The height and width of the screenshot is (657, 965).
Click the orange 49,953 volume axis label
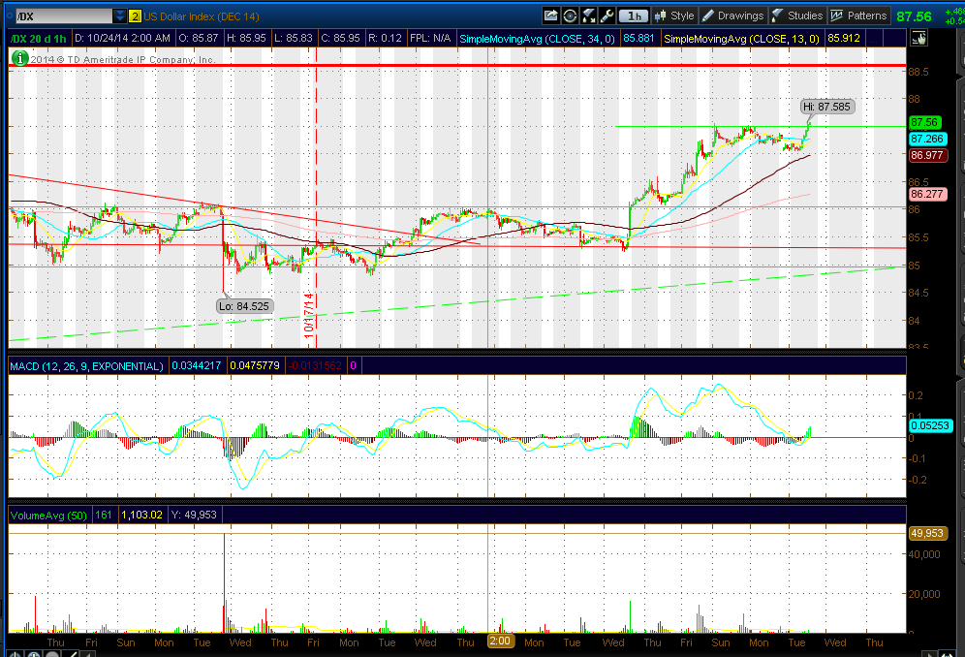click(x=927, y=533)
